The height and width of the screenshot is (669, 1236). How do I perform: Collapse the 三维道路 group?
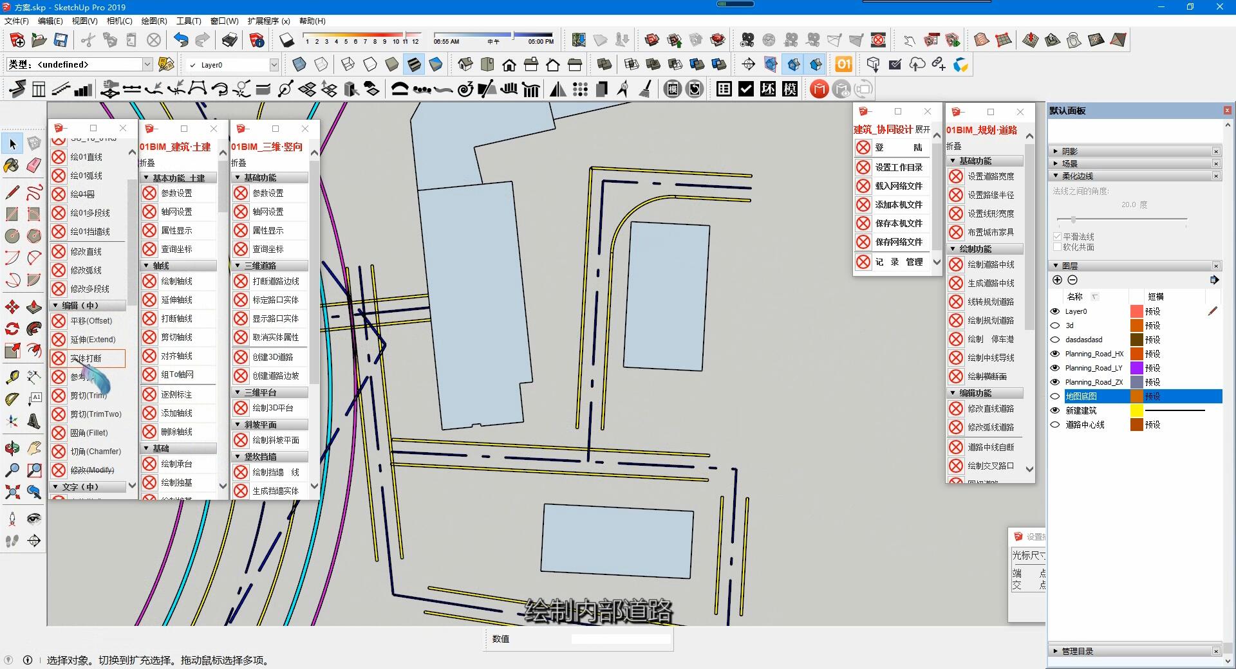[270, 266]
